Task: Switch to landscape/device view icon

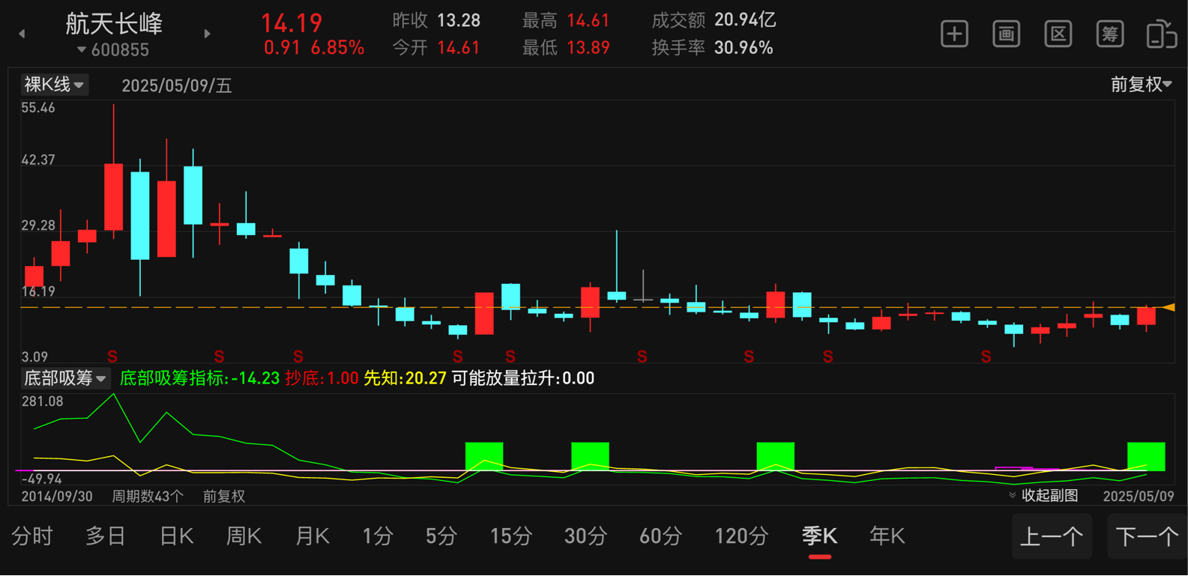Action: click(x=1162, y=34)
